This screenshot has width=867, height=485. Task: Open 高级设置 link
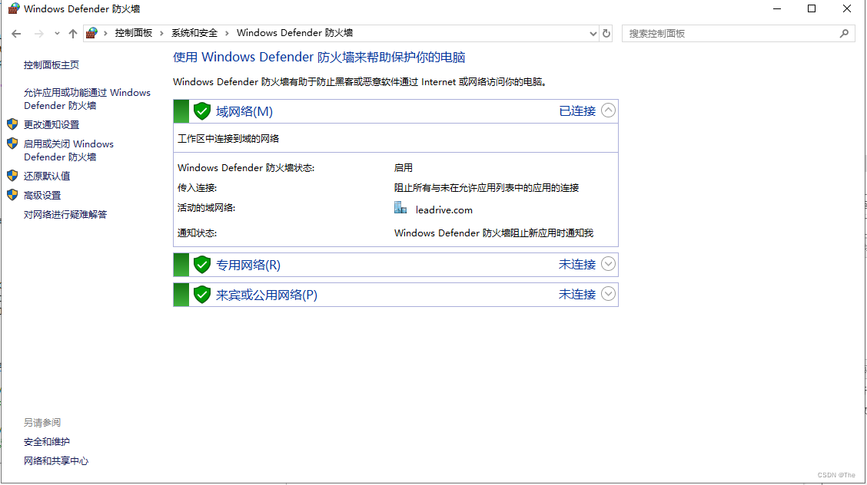[x=42, y=196]
